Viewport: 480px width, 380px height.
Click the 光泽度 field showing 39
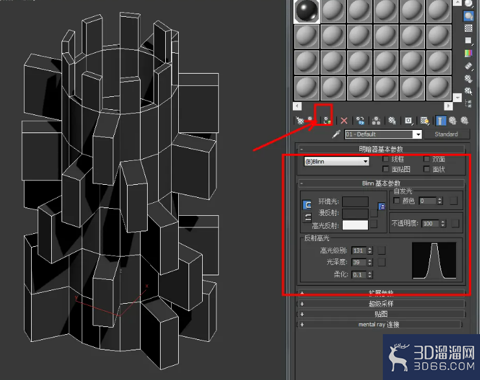coord(359,262)
